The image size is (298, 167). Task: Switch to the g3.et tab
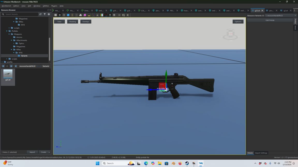pyautogui.click(x=285, y=11)
